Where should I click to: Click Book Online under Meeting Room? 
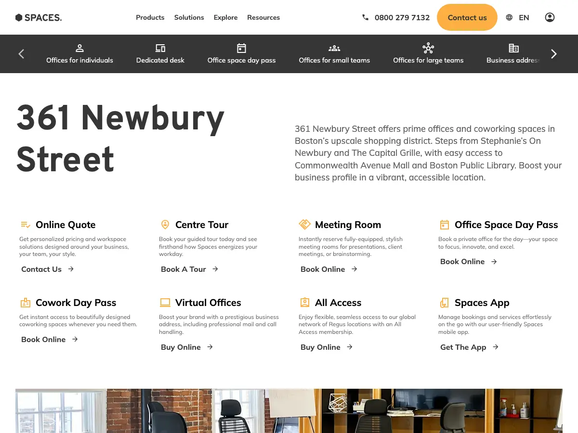(329, 269)
